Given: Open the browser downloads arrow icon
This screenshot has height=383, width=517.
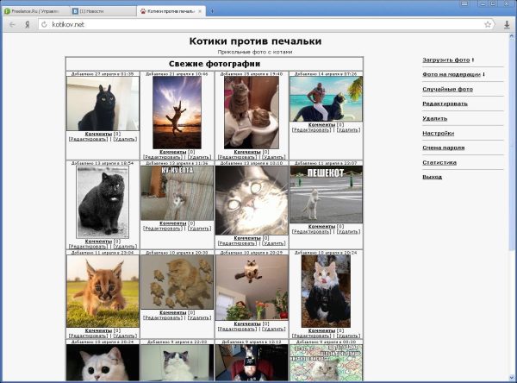Looking at the screenshot, I should 507,24.
